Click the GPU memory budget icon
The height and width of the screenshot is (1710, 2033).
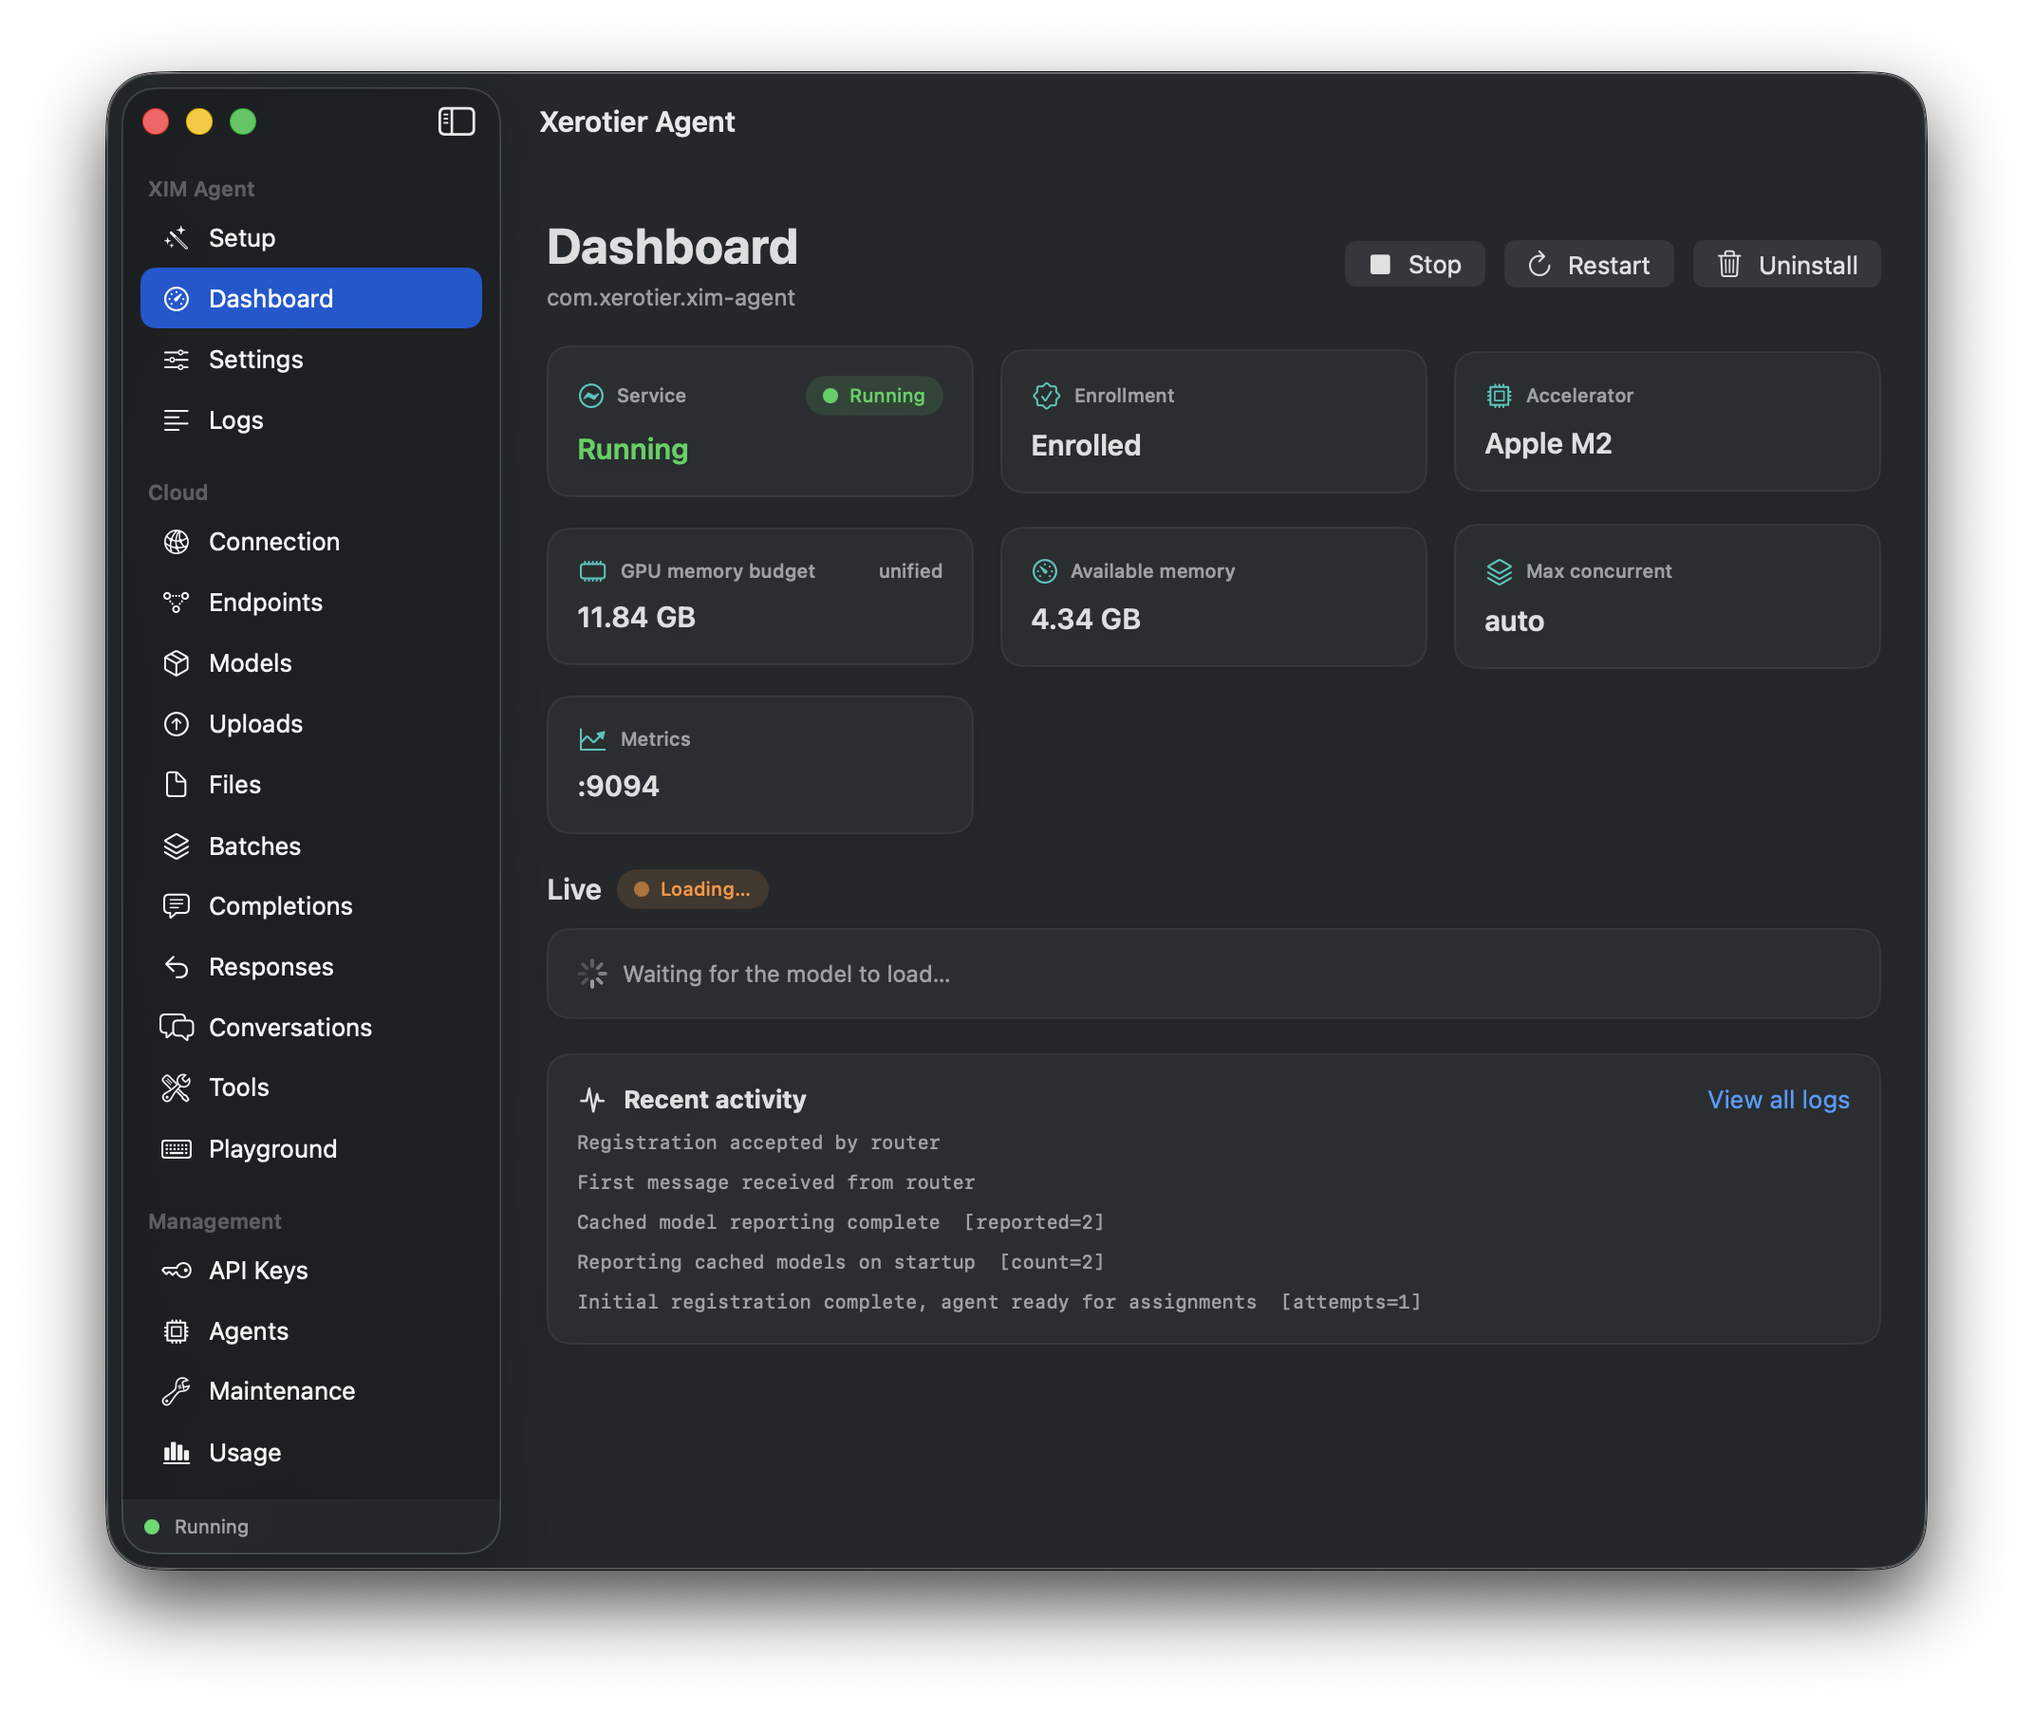pyautogui.click(x=591, y=571)
